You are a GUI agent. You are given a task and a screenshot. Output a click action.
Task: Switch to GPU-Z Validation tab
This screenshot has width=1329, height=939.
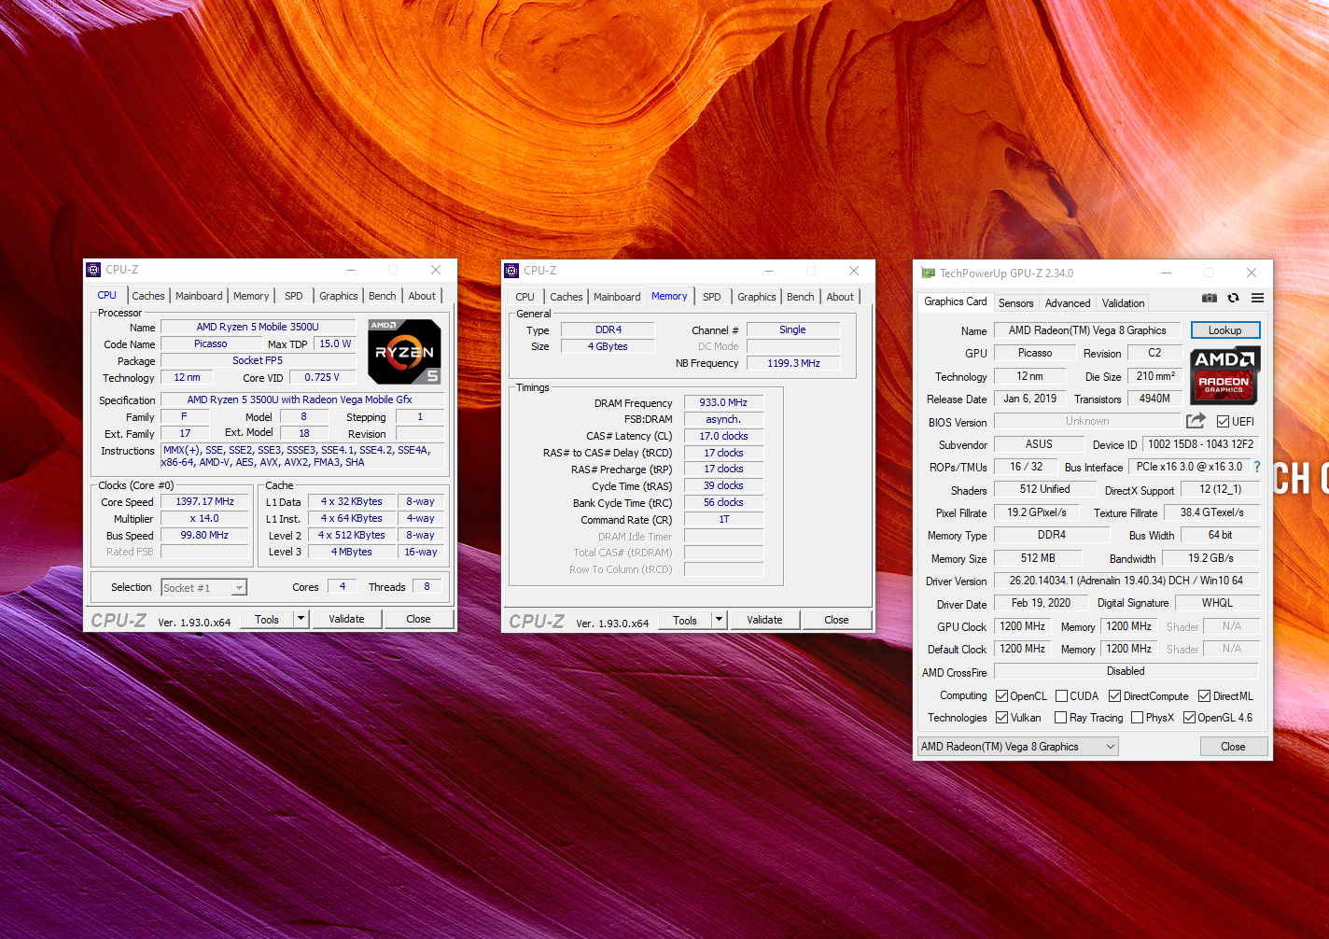[1123, 303]
